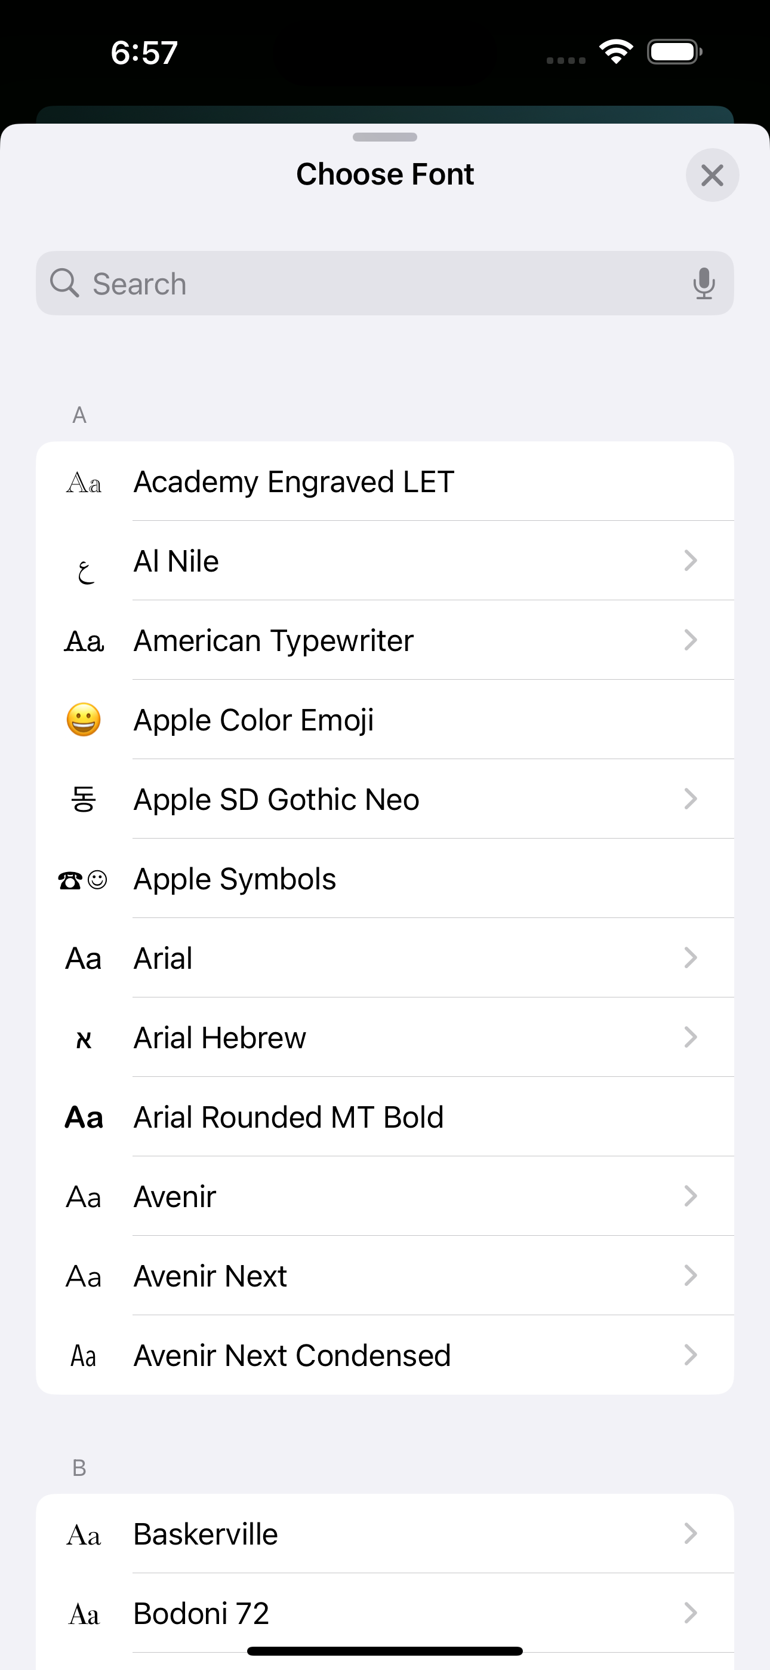
Task: Pick the Bodoni 72 font entry
Action: click(201, 1613)
